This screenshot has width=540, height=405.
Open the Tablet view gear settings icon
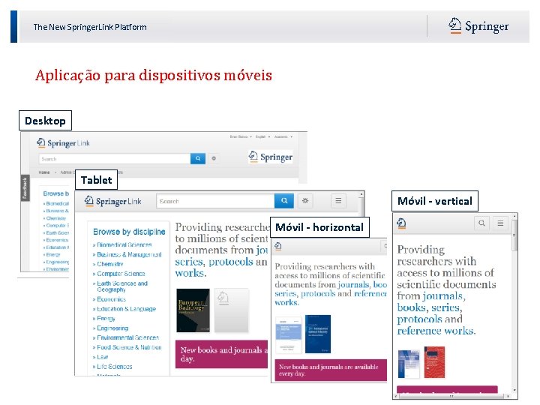[305, 201]
